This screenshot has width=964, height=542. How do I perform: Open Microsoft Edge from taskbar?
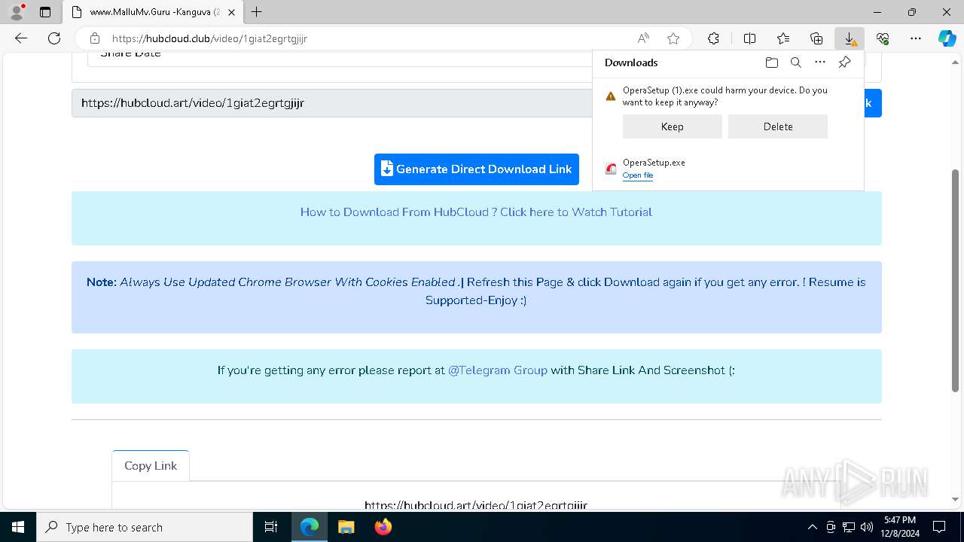tap(310, 527)
